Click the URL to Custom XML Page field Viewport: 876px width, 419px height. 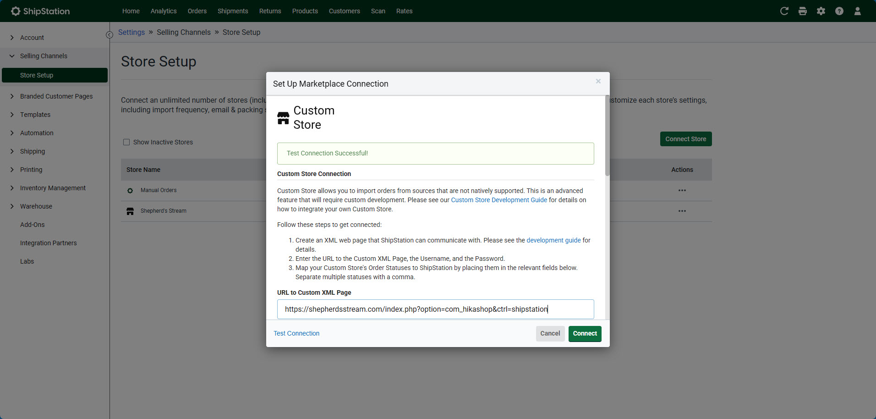click(x=435, y=309)
